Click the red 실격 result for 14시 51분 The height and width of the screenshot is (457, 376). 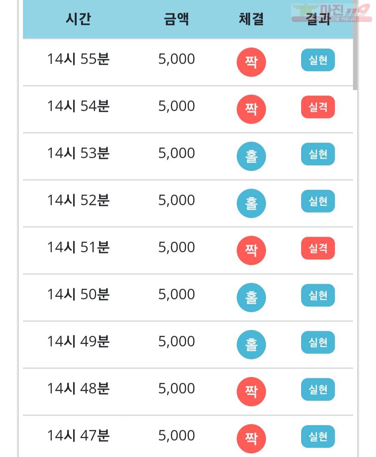click(x=318, y=248)
